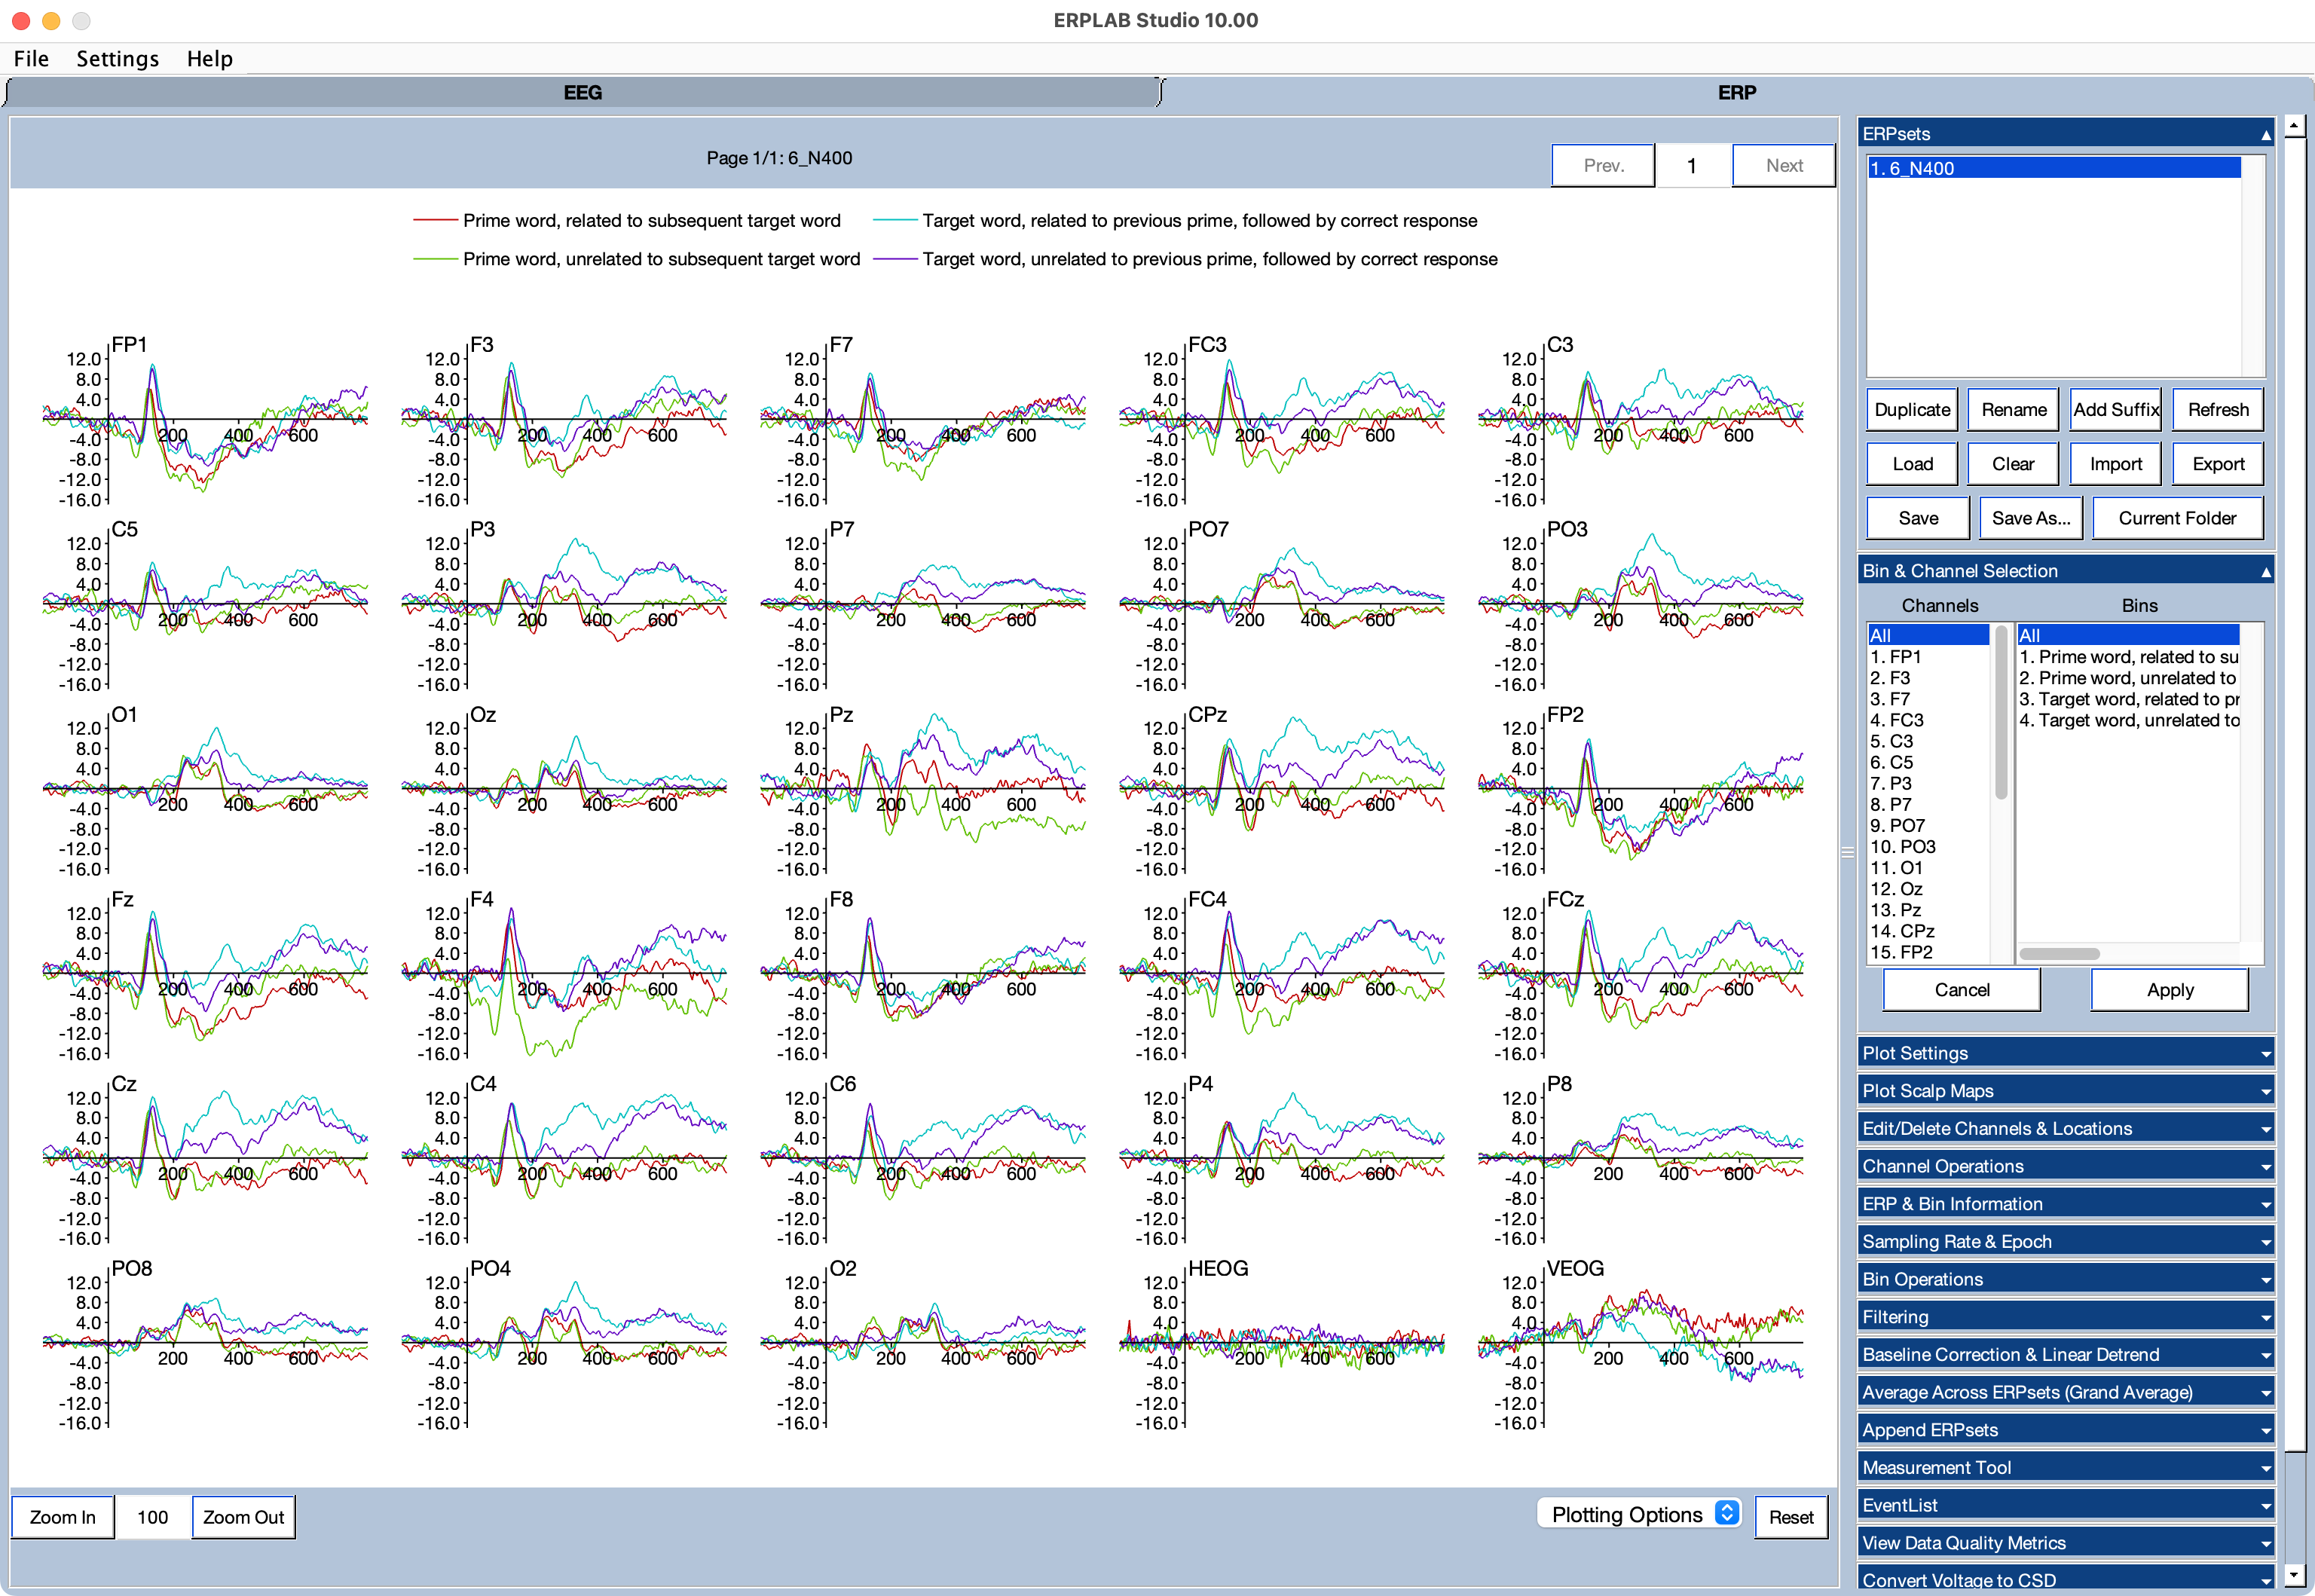The image size is (2315, 1596).
Task: Click Cancel in Bin & Channel Selection
Action: (1961, 990)
